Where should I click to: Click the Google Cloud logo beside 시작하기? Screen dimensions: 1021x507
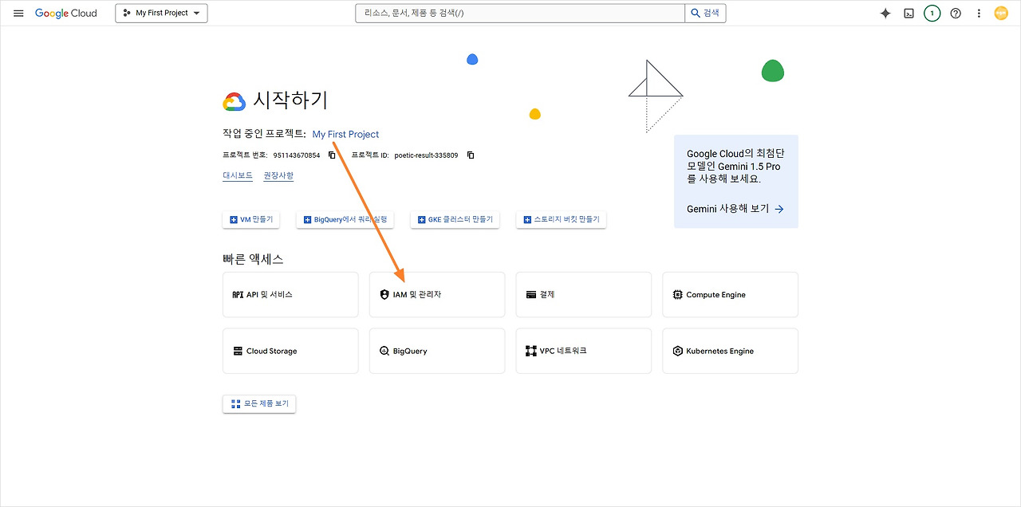click(x=235, y=101)
